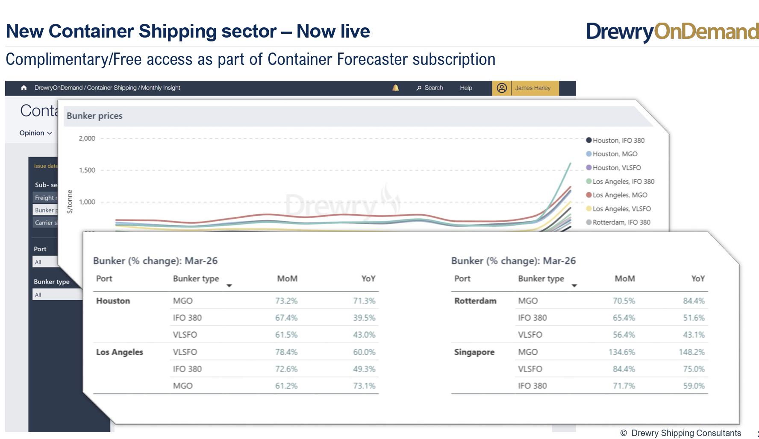This screenshot has height=439, width=759.
Task: Toggle Houston, IFO 380 legend marker
Action: pos(588,140)
